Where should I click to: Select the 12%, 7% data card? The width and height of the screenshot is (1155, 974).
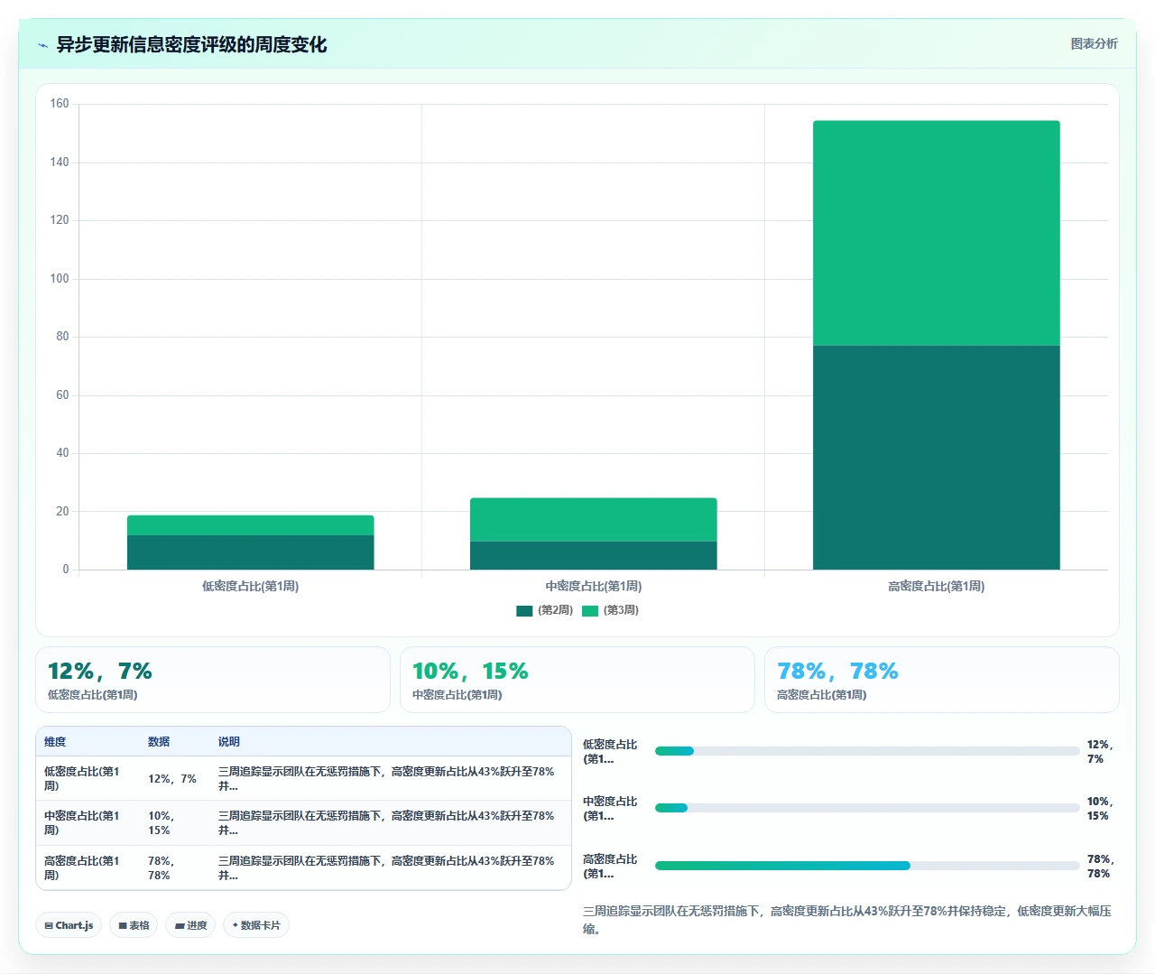(x=213, y=680)
